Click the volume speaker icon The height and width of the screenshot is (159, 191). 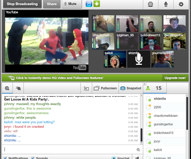point(137,158)
